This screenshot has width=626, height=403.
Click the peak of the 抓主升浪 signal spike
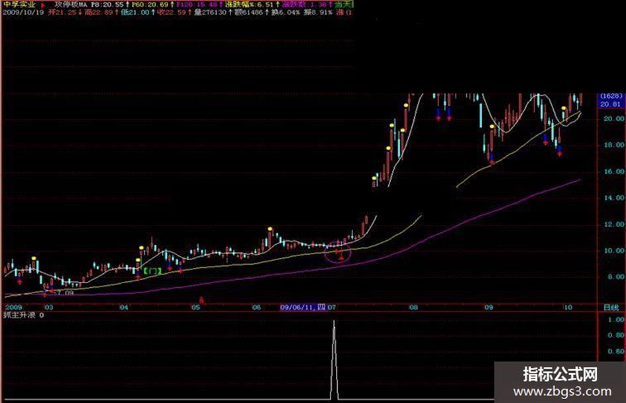pyautogui.click(x=334, y=322)
